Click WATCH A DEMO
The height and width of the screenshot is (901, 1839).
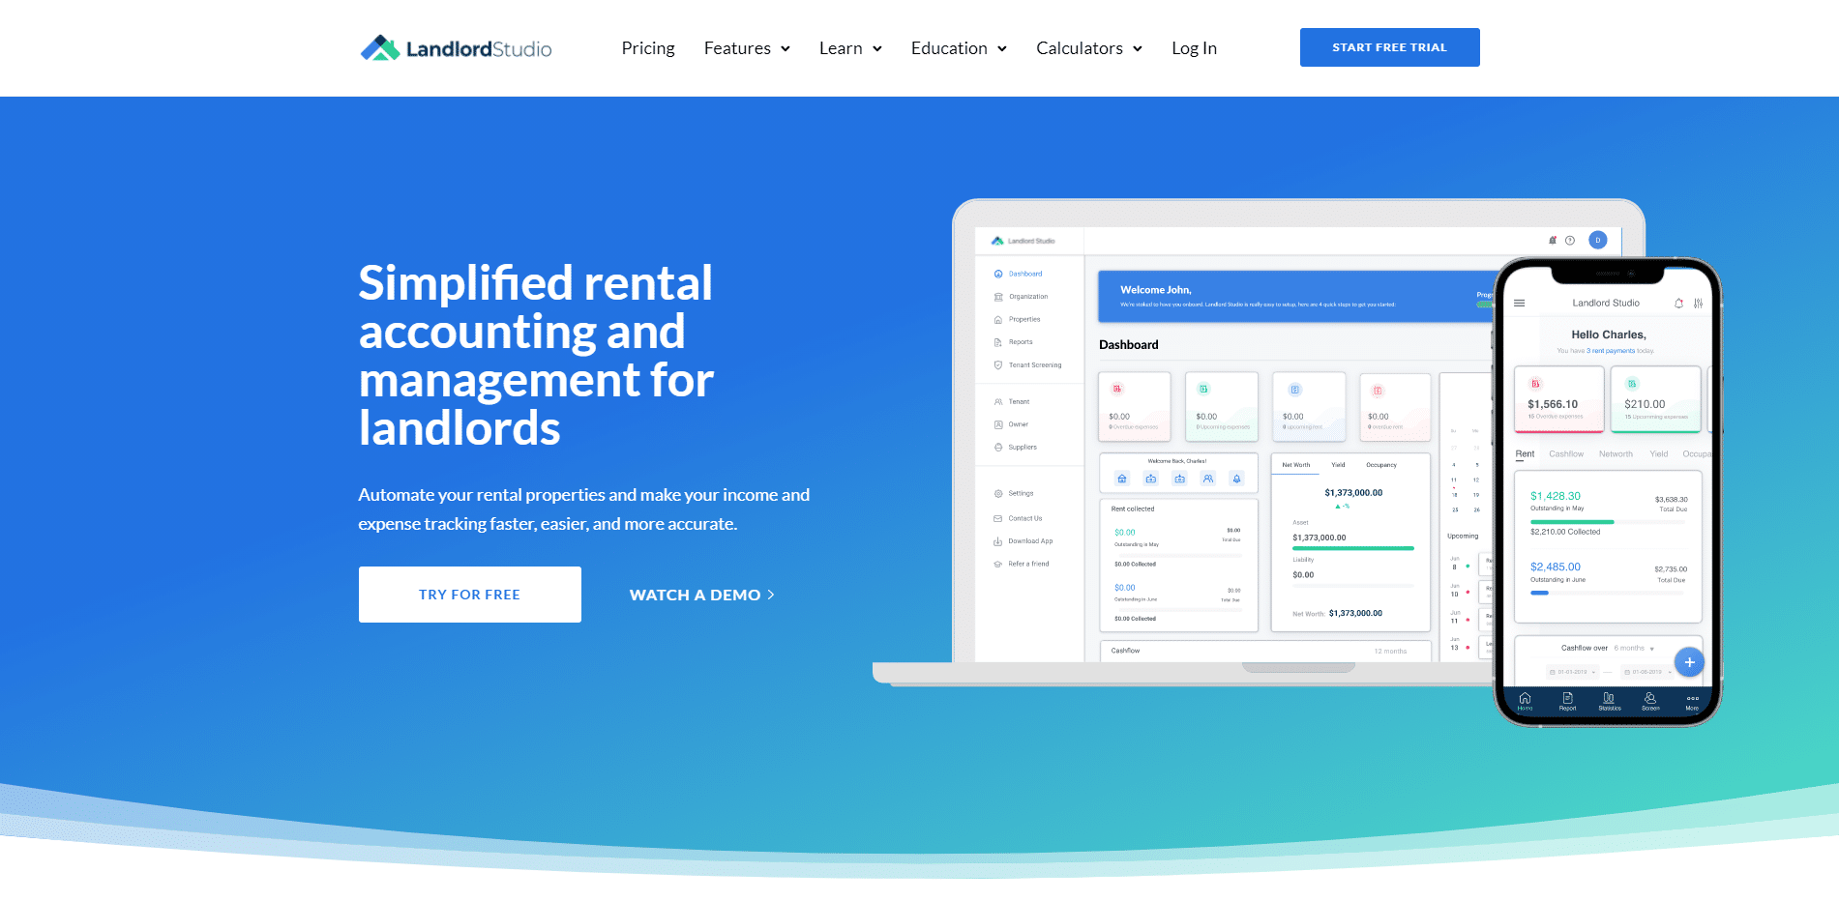[x=701, y=595]
